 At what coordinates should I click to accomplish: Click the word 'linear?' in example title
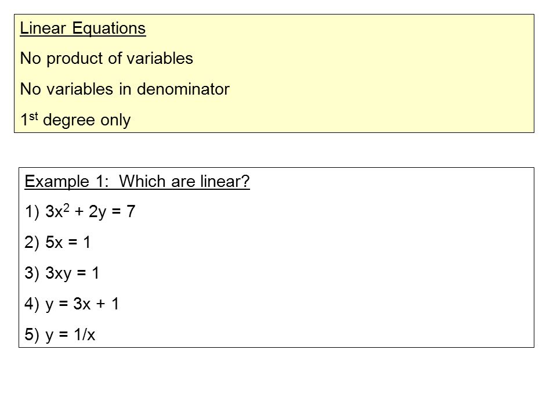click(x=225, y=181)
